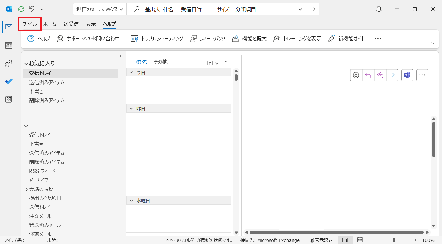Click the Reply All arrow icon

[380, 75]
